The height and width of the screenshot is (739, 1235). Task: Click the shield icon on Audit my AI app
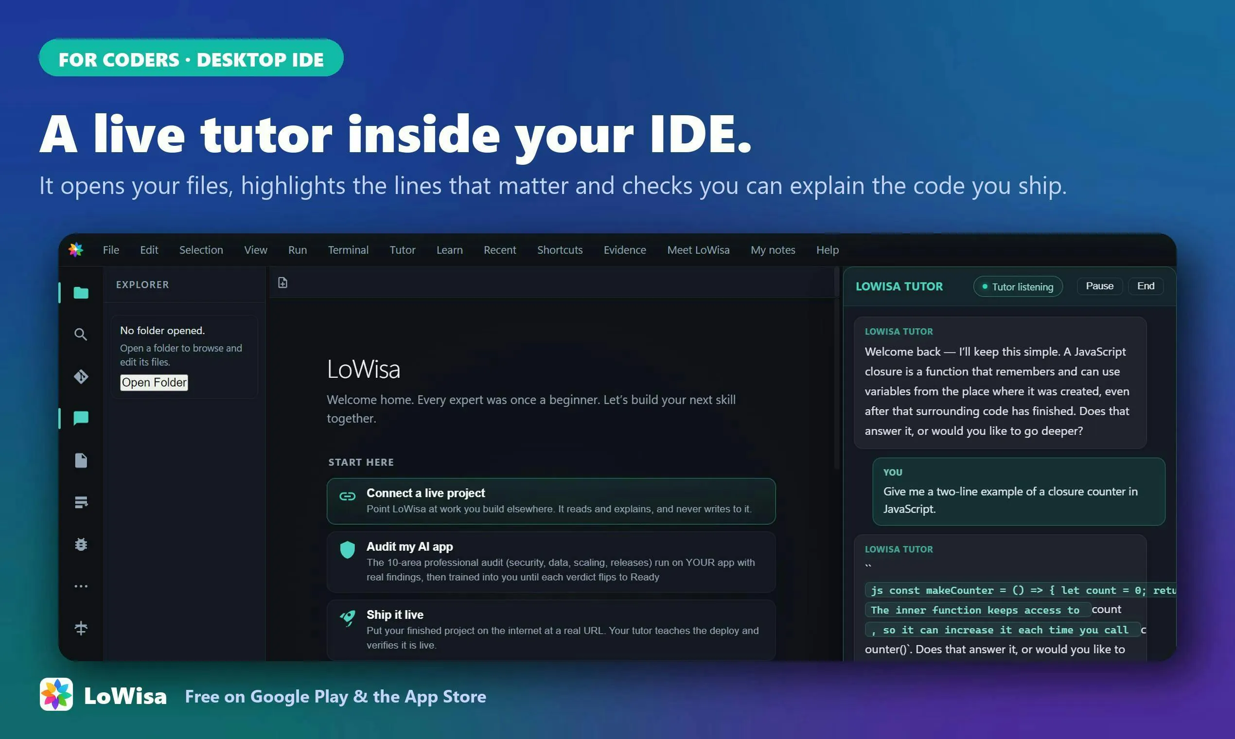pyautogui.click(x=347, y=550)
